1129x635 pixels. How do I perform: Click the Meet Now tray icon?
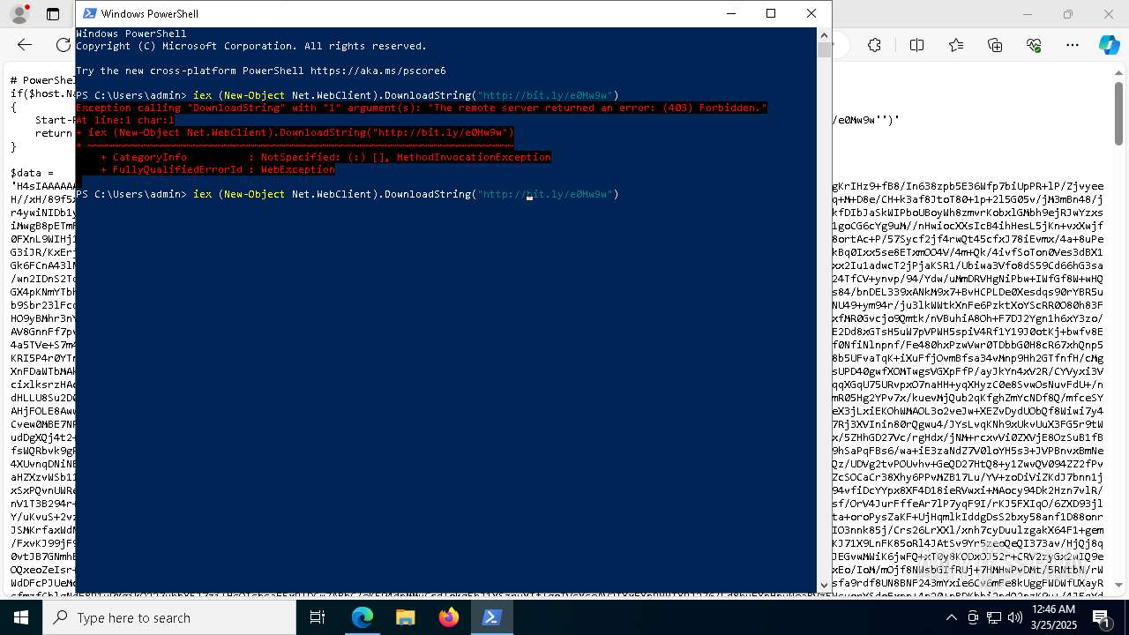973,618
